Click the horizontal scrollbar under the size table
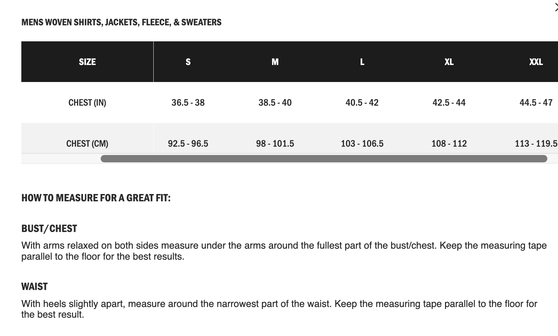 324,159
